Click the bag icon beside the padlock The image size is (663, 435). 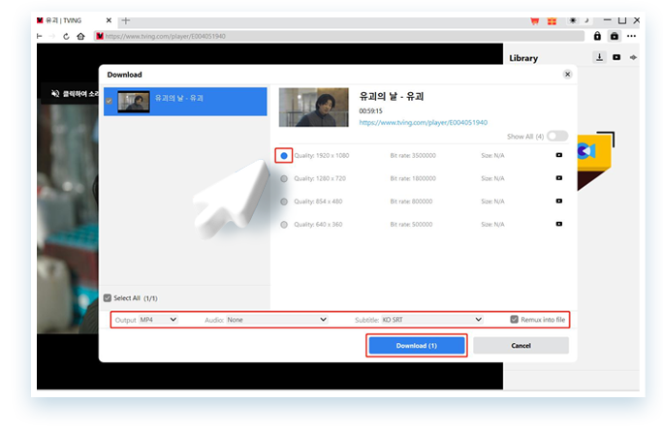click(x=615, y=36)
